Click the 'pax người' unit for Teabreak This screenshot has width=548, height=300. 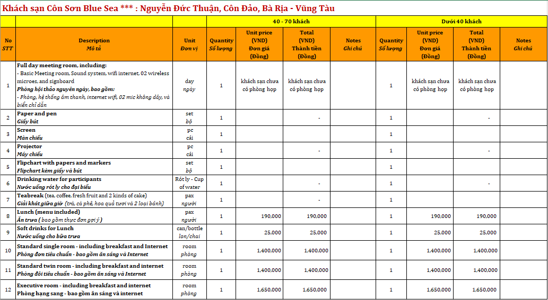click(189, 199)
